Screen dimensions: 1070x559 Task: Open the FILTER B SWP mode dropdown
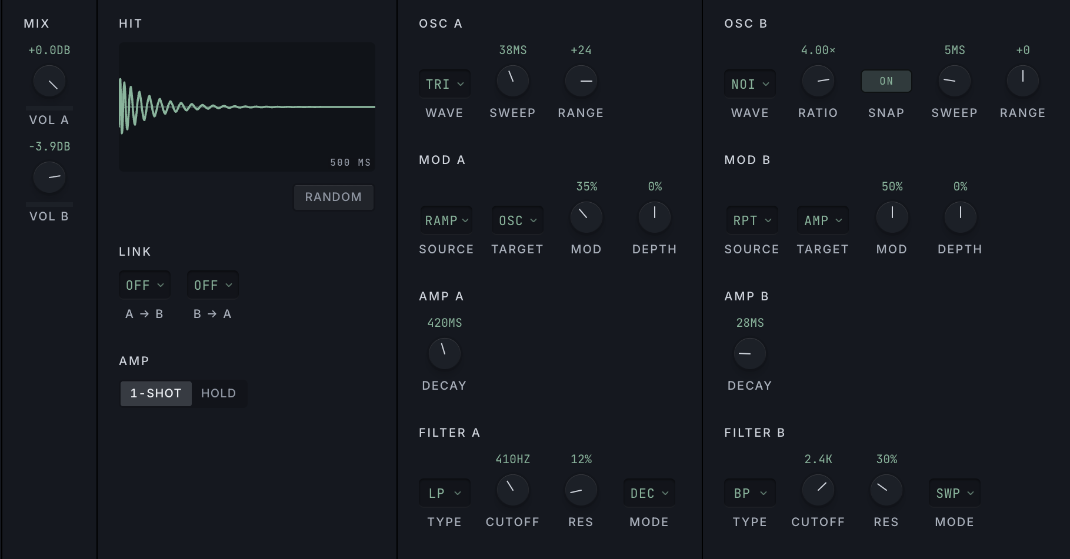955,493
